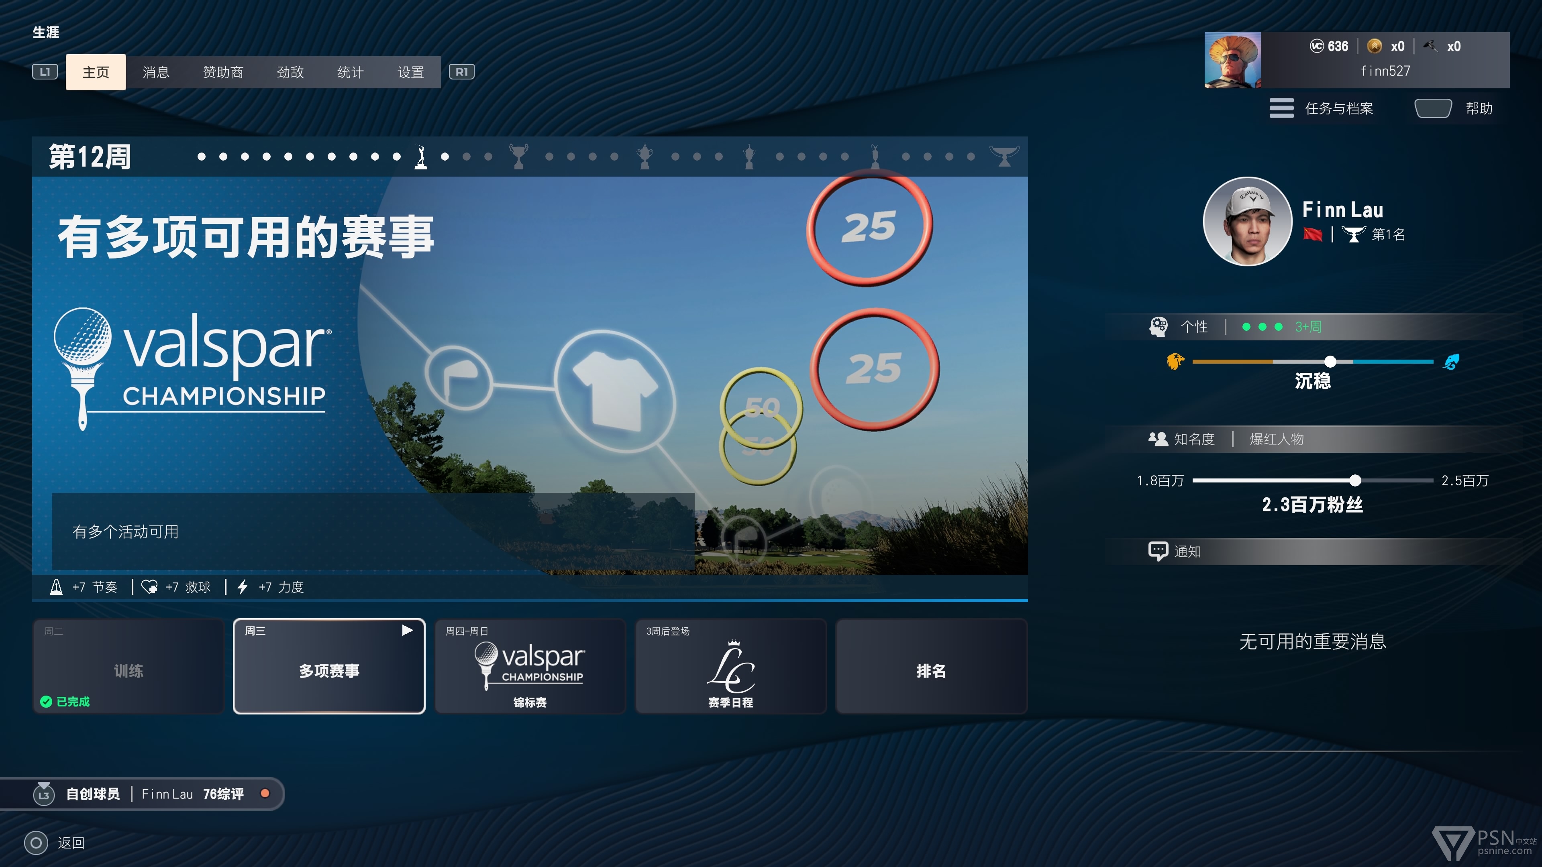Open the 任务与档案 hamburger menu icon
Viewport: 1542px width, 867px height.
click(1281, 108)
